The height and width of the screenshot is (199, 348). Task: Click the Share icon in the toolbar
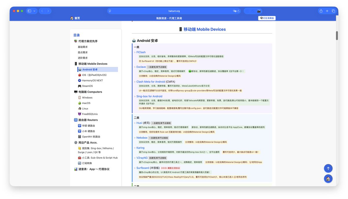(321, 11)
